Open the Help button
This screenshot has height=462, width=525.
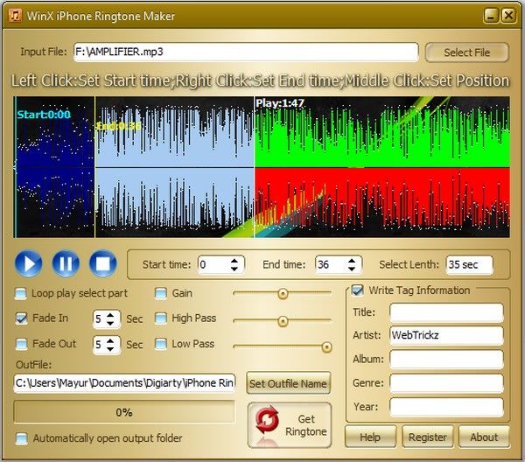pyautogui.click(x=370, y=437)
